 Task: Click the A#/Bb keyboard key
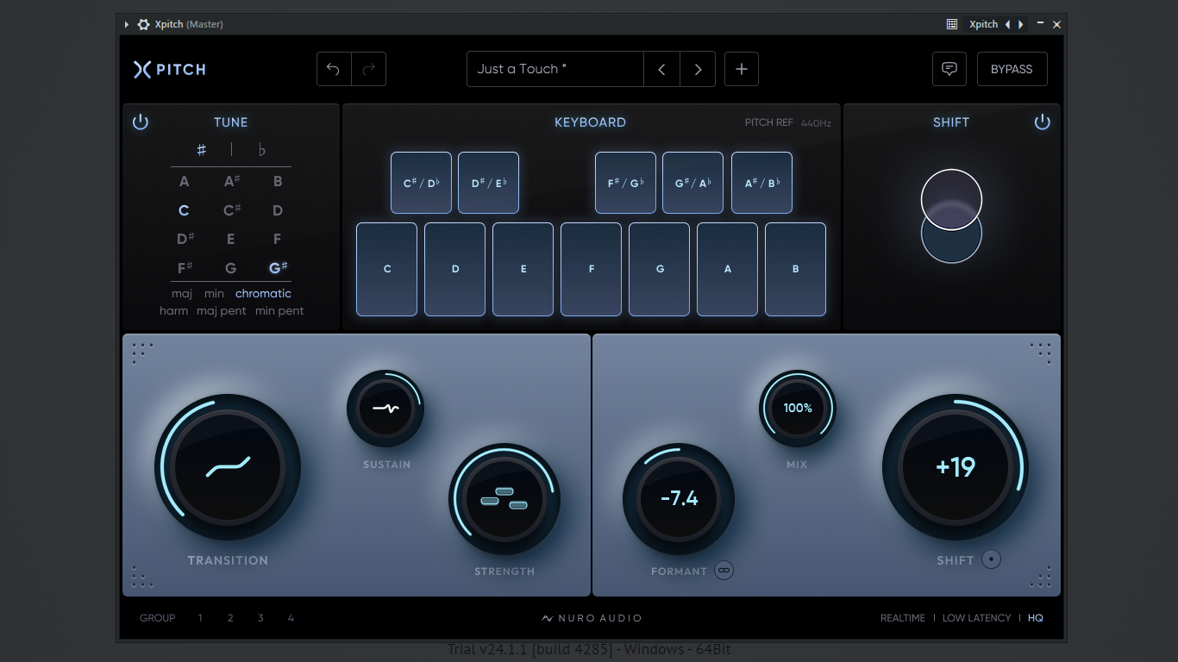761,183
